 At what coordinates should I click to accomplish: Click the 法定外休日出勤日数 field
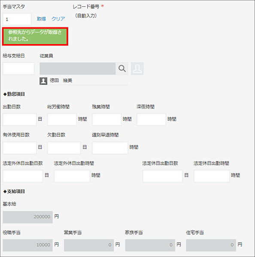click(x=23, y=176)
